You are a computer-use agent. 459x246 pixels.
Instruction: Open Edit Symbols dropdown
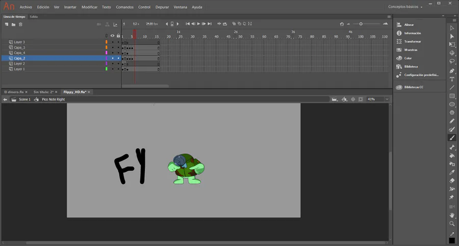345,99
